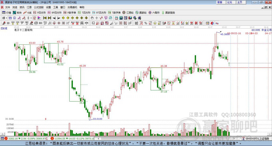272x146 pixels.
Task: Open the 江恩 menu
Action: coord(29,7)
